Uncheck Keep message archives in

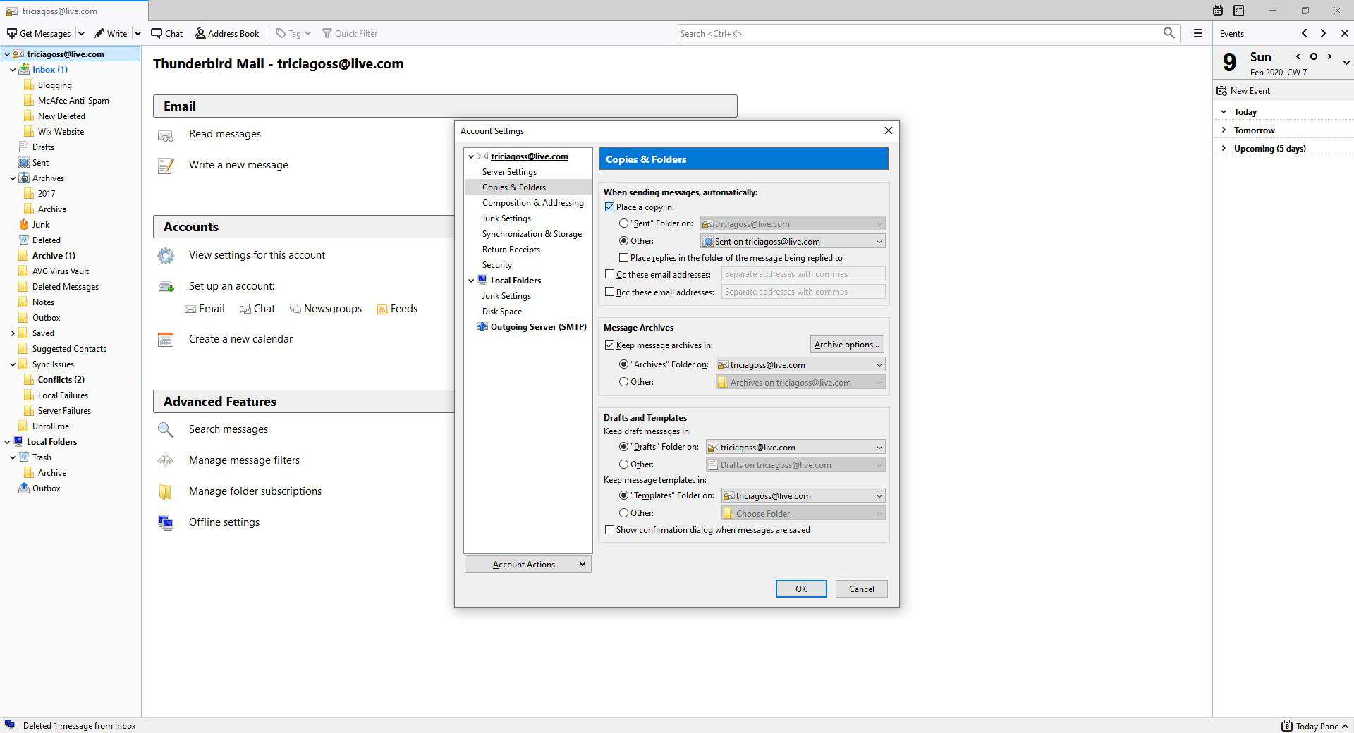coord(610,345)
